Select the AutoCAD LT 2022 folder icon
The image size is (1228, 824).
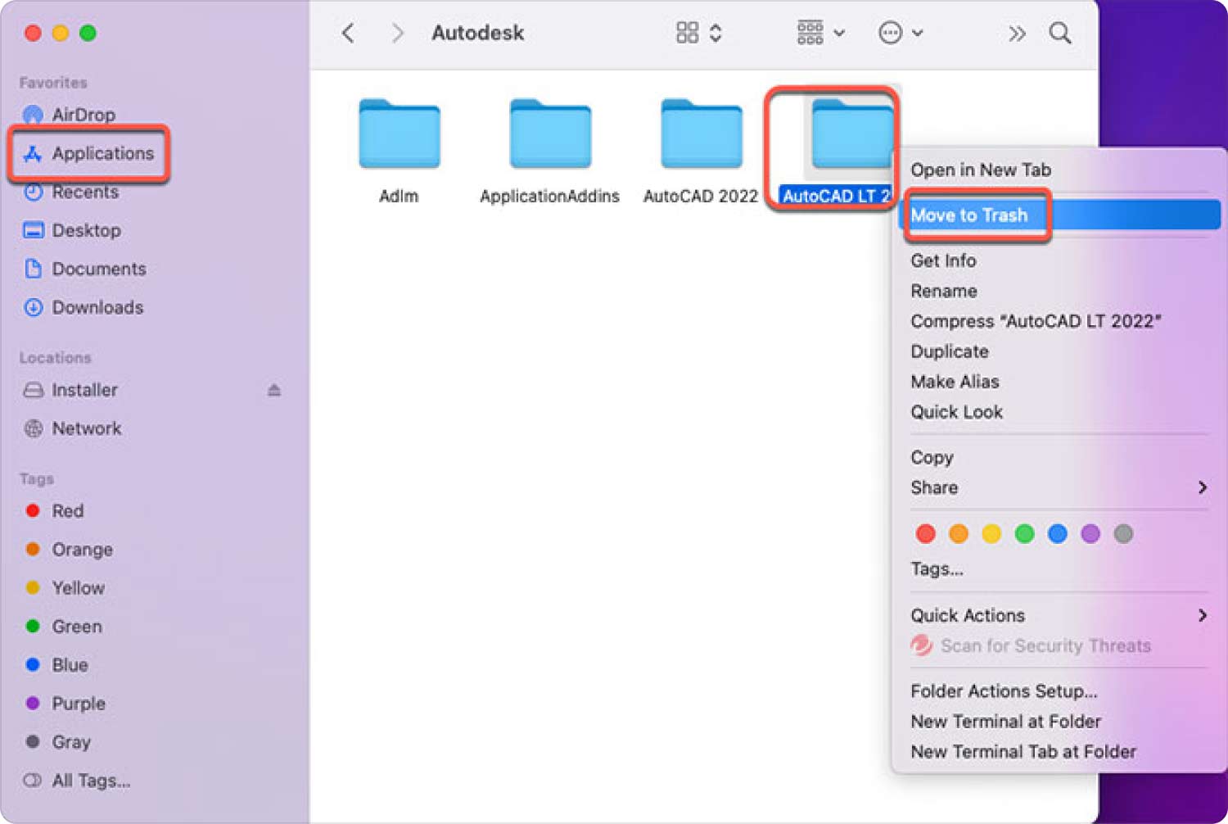[x=852, y=133]
